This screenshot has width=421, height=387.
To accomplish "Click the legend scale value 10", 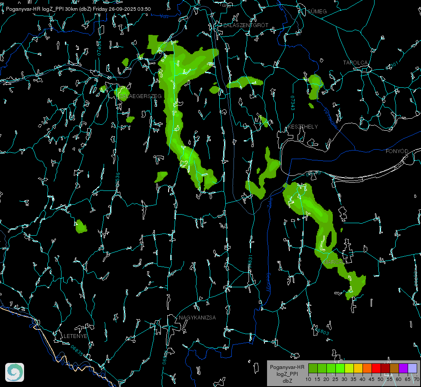I will coord(308,379).
